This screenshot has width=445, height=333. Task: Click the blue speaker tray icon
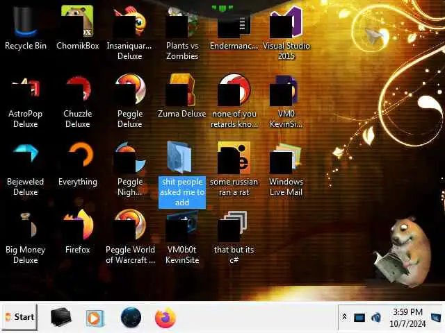(x=376, y=318)
